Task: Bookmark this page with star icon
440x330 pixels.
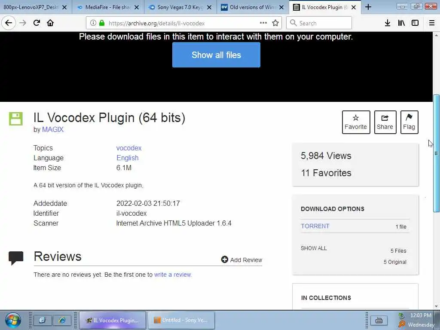Action: tap(275, 23)
